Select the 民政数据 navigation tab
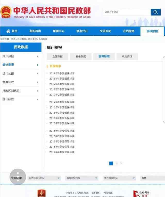This screenshot has width=165, height=197. click(x=152, y=31)
